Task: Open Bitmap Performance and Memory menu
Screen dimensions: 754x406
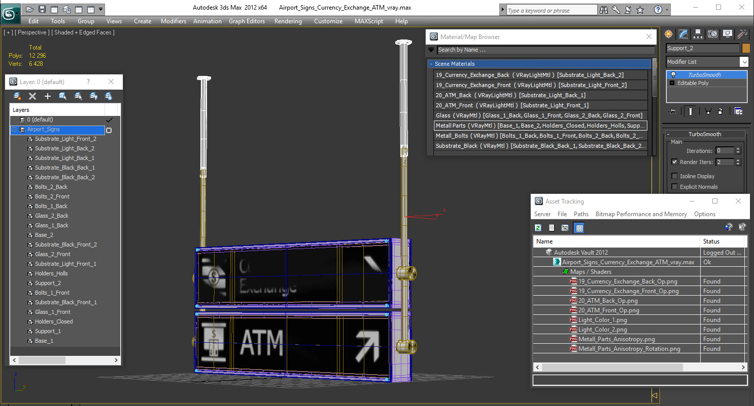Action: coord(641,214)
